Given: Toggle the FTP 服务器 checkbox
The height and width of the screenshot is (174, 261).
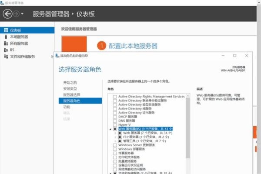Looking at the screenshot, I should pyautogui.click(x=120, y=137).
